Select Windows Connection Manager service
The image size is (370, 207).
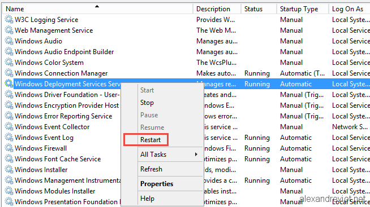pos(61,73)
